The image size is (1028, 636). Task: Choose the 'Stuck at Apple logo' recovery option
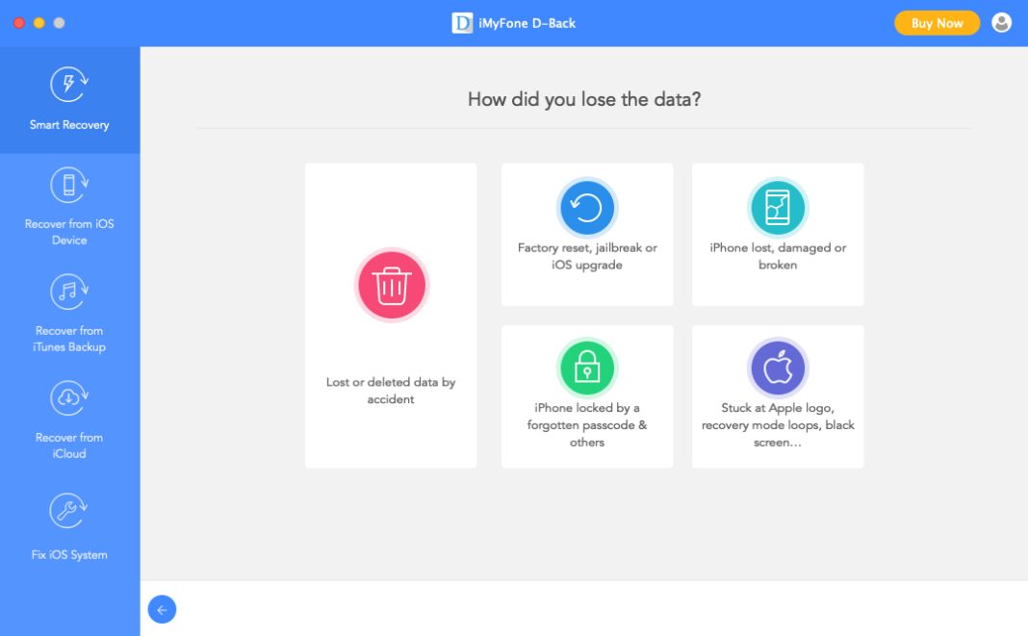[778, 396]
